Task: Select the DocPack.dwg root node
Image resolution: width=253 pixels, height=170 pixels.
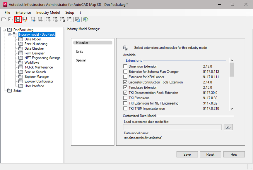Action: click(x=23, y=30)
